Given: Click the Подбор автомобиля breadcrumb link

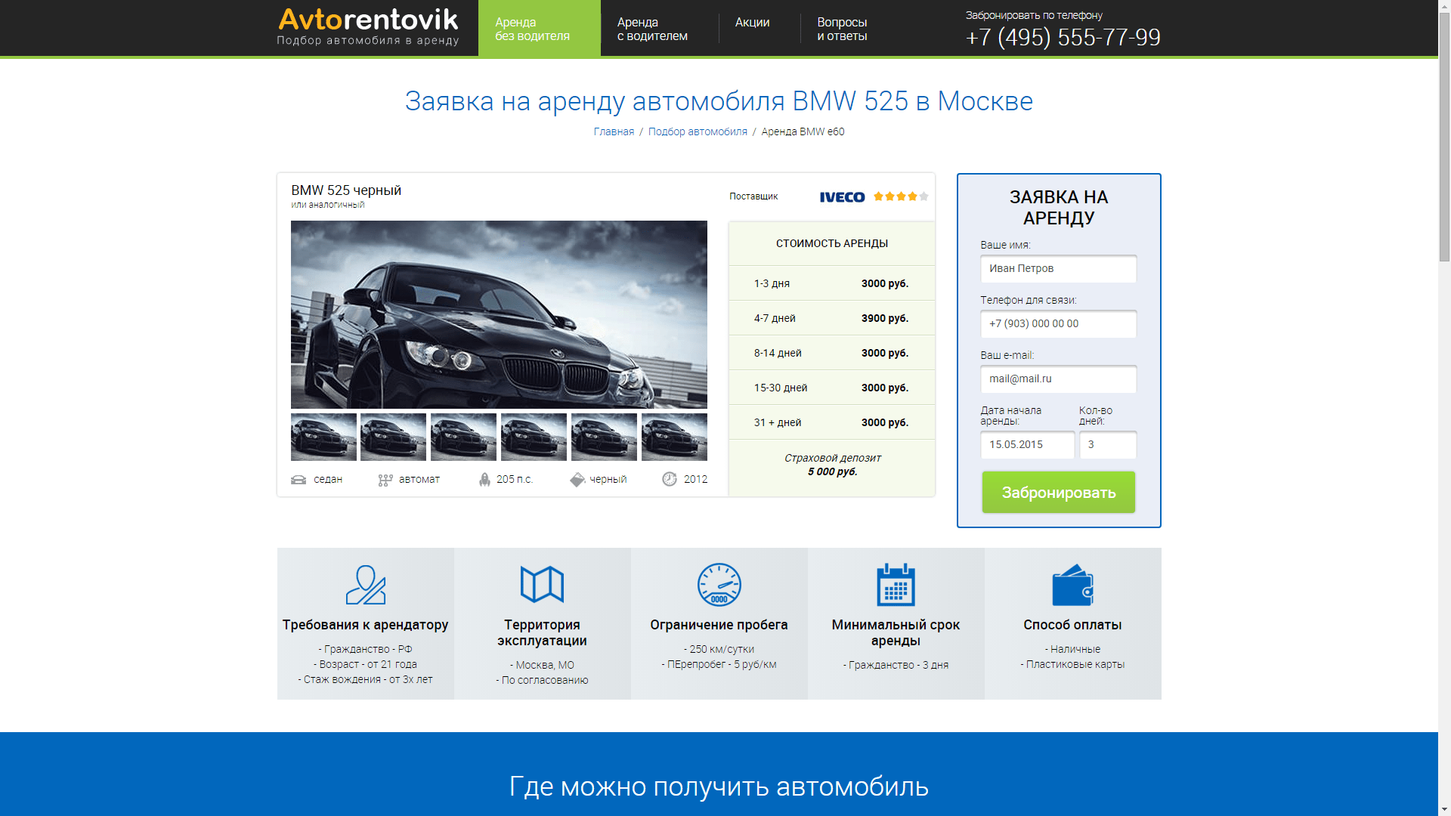Looking at the screenshot, I should [698, 131].
